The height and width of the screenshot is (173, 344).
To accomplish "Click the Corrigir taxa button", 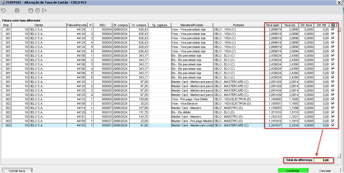I will pos(17,171).
